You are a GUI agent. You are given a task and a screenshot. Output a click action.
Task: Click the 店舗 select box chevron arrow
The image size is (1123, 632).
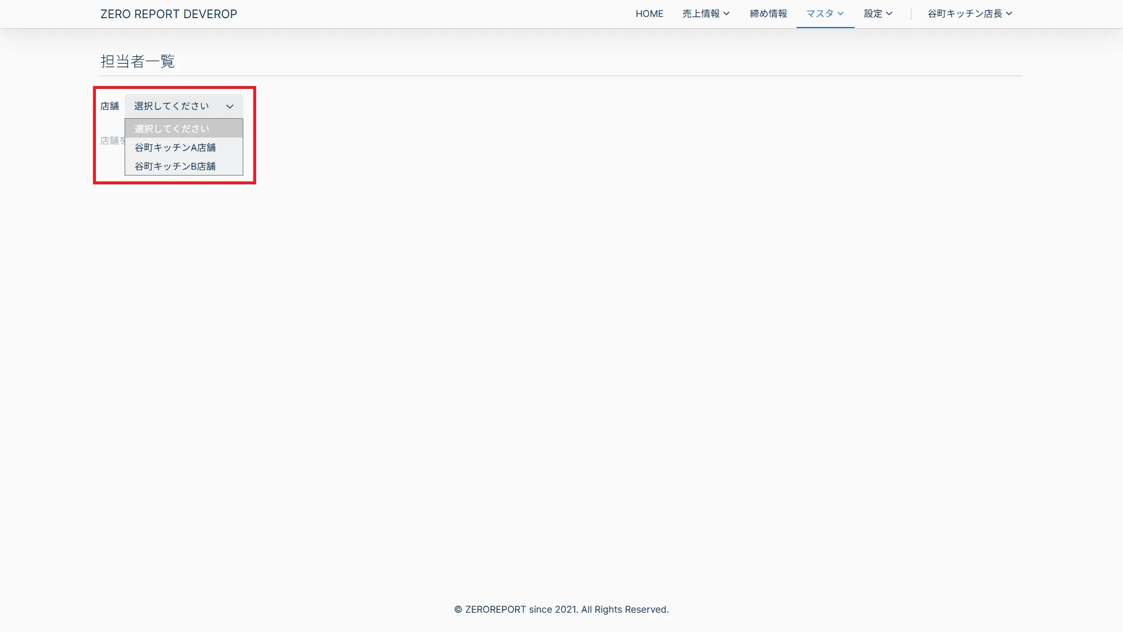(x=230, y=107)
